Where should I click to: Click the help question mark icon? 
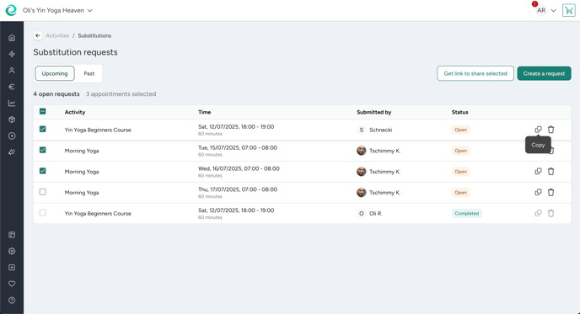coord(12,301)
